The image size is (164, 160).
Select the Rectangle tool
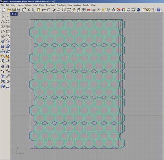(8, 31)
